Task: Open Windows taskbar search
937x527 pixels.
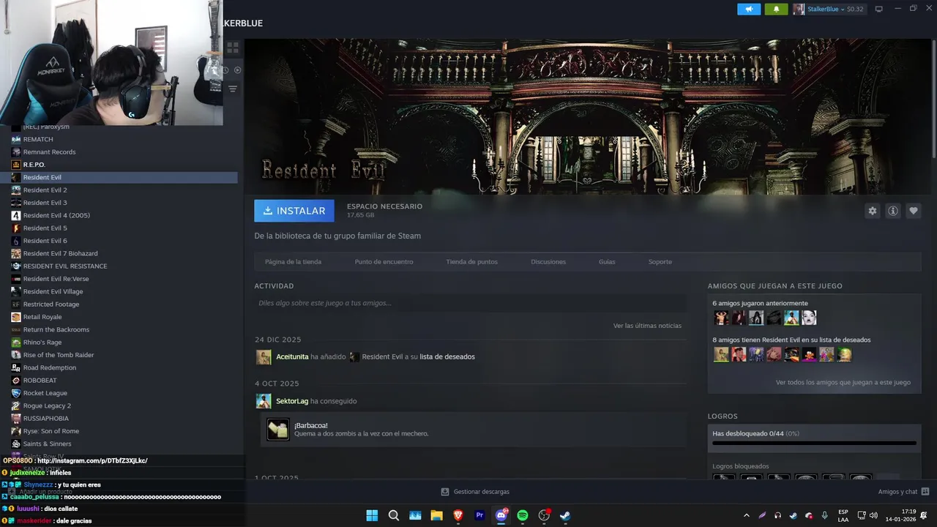Action: click(x=393, y=515)
